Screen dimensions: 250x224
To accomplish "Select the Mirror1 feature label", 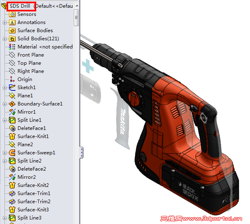I will 26,112.
